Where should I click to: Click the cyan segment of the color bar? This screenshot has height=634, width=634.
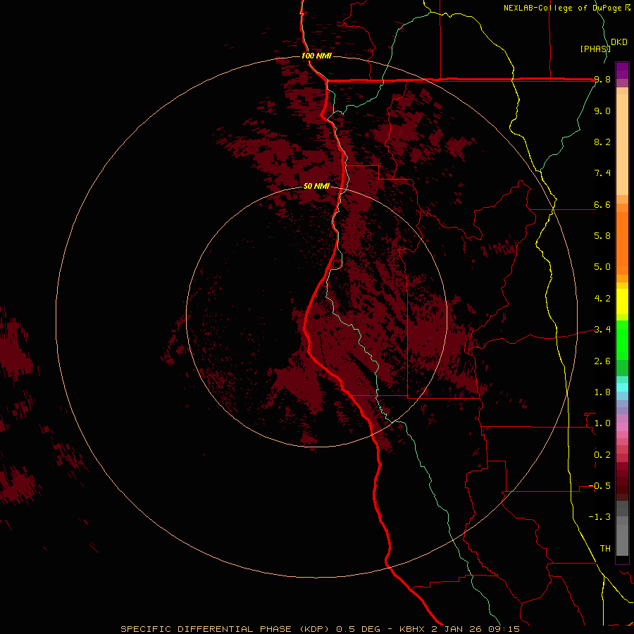(622, 387)
